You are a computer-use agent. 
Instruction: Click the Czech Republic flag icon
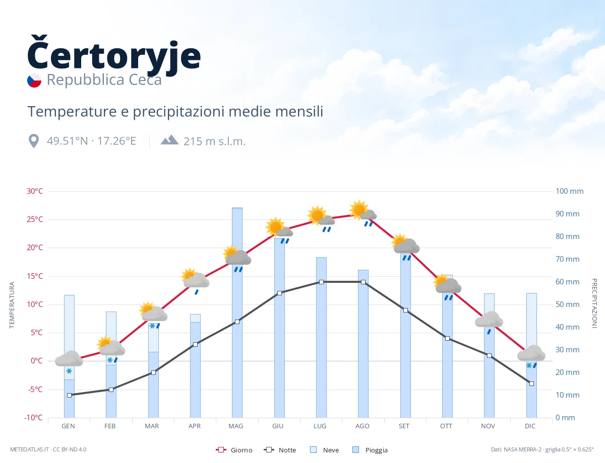click(x=34, y=81)
